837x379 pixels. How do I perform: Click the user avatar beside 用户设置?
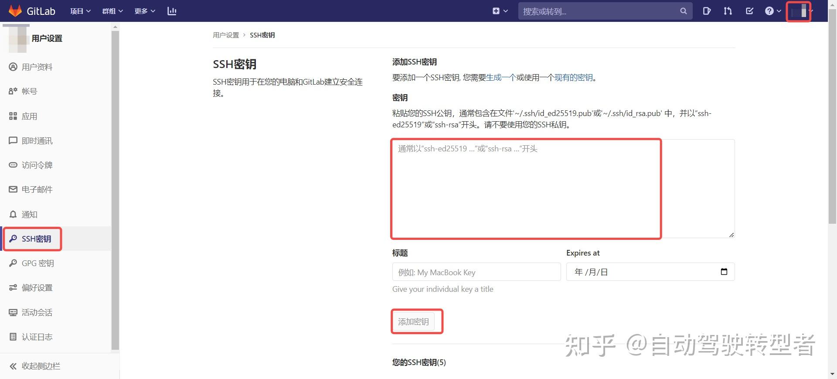[17, 39]
